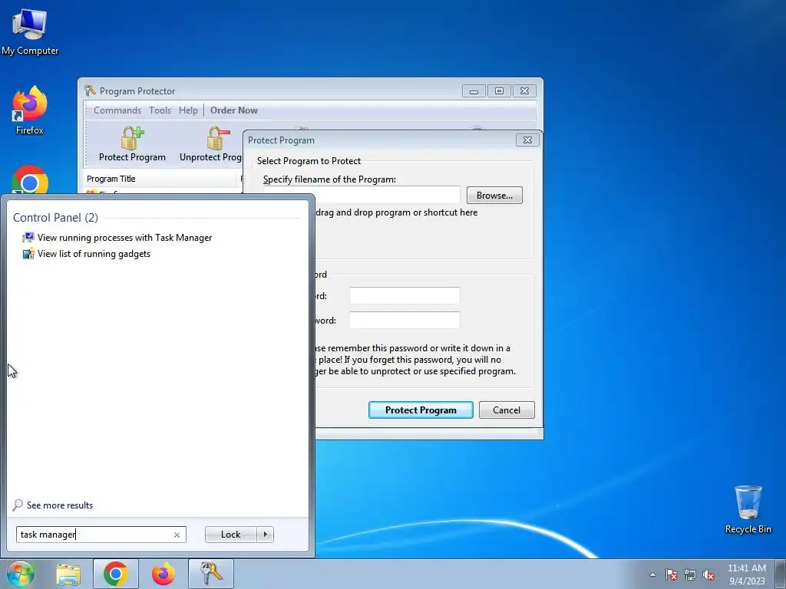Viewport: 786px width, 589px height.
Task: Click the Unprotect Program toolbar icon
Action: (210, 144)
